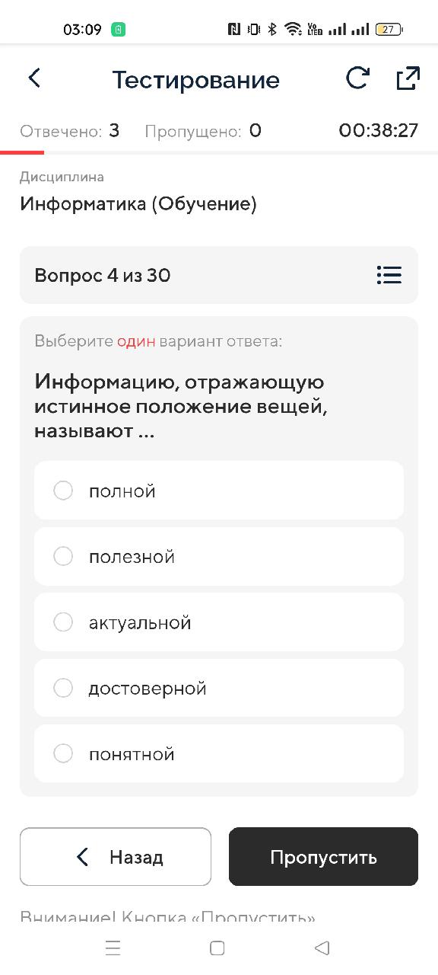Open test in external window icon

click(408, 78)
